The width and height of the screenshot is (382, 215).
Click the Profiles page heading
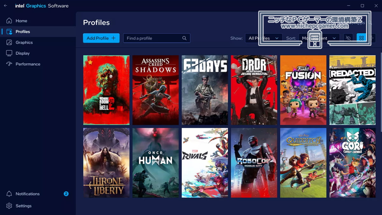(96, 23)
